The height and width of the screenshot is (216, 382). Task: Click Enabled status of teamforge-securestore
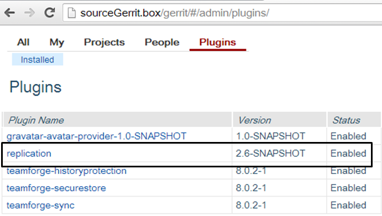pyautogui.click(x=348, y=188)
